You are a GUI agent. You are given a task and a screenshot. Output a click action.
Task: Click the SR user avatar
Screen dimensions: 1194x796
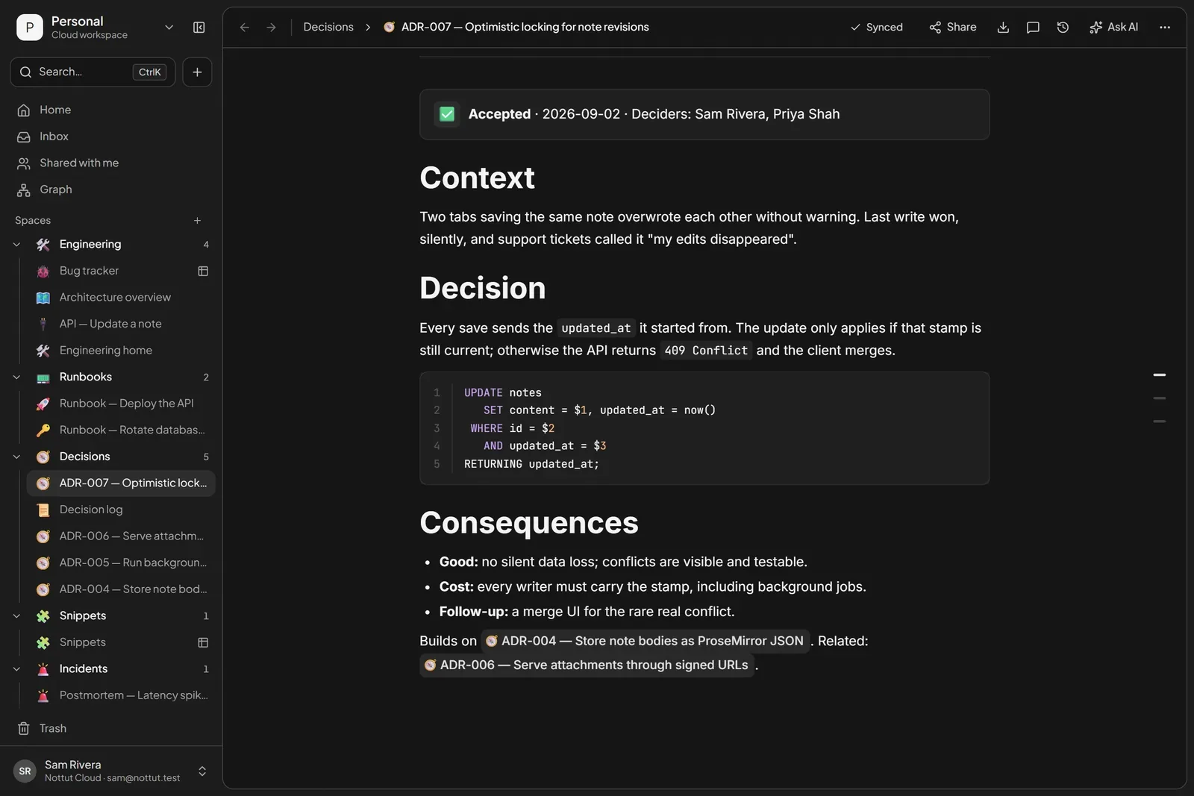tap(25, 771)
